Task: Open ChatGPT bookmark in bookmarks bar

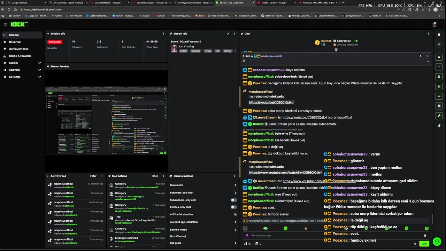Action: 15,16
